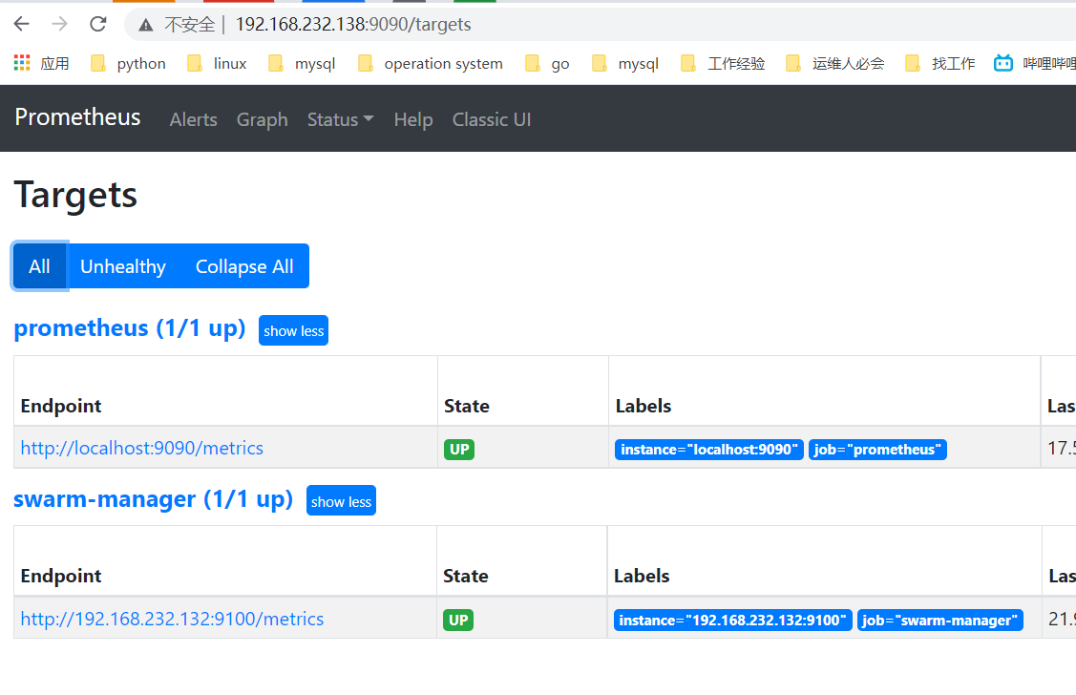Open the first mysql bookmark folder
Viewport: 1076px width, 695px height.
302,64
